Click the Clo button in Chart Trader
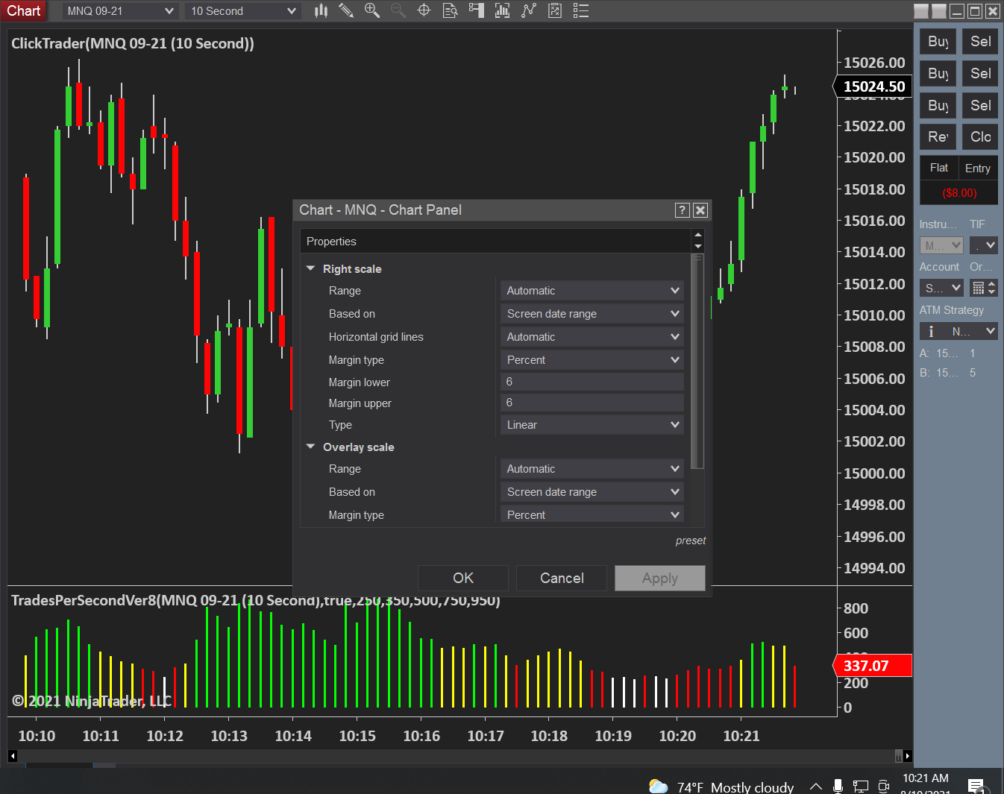The height and width of the screenshot is (794, 1004). pyautogui.click(x=980, y=136)
